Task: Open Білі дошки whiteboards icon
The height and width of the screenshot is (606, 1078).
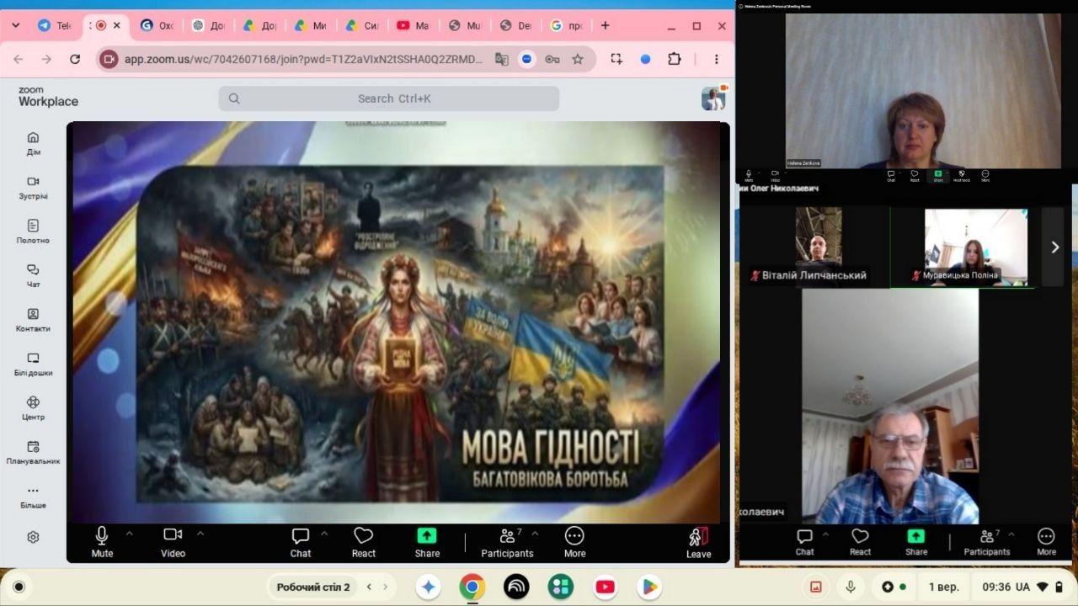Action: [33, 364]
